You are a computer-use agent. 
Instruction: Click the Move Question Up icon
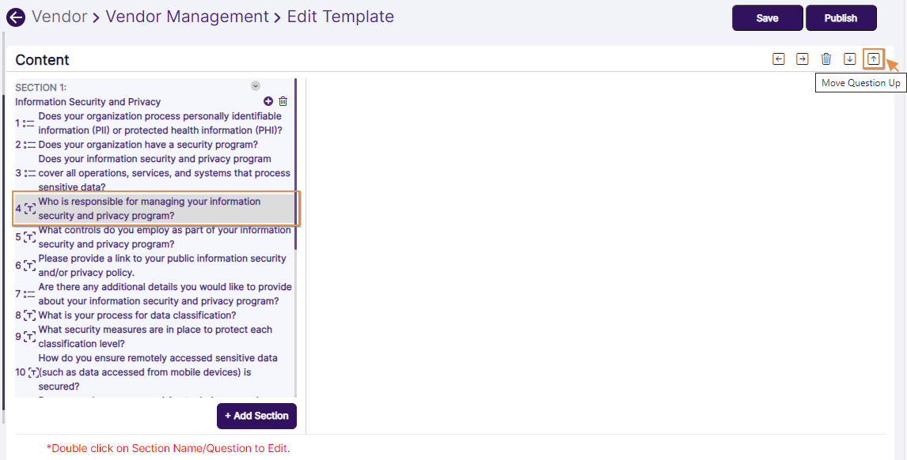coord(873,58)
